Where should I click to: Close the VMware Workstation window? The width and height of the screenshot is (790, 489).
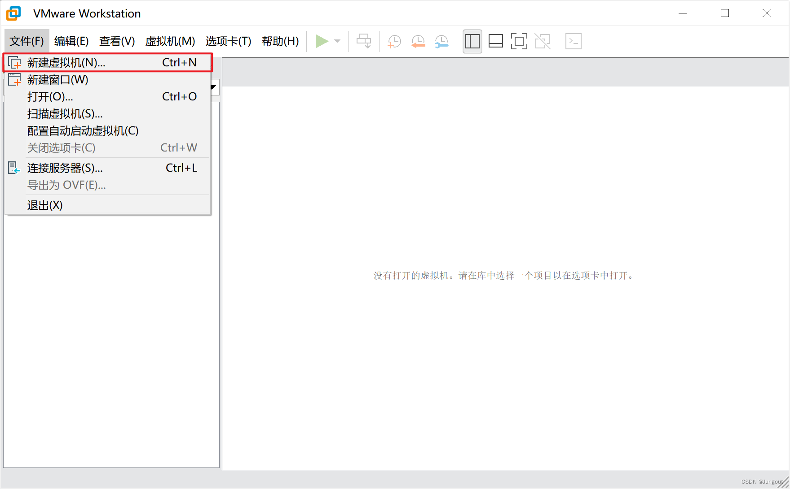click(766, 13)
